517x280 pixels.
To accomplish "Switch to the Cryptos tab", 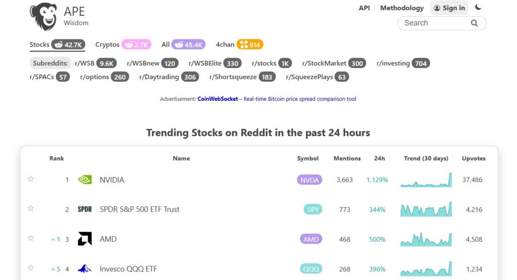I will click(123, 44).
